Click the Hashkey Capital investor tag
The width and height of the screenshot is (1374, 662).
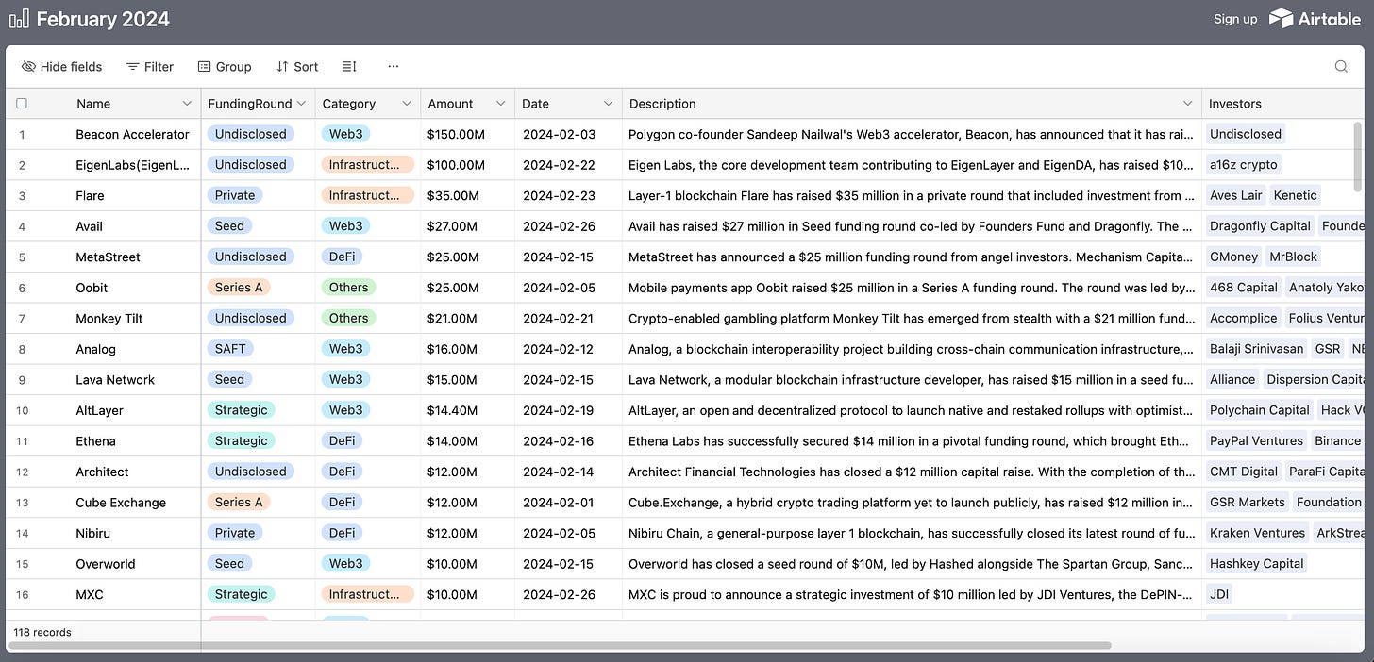pos(1256,563)
